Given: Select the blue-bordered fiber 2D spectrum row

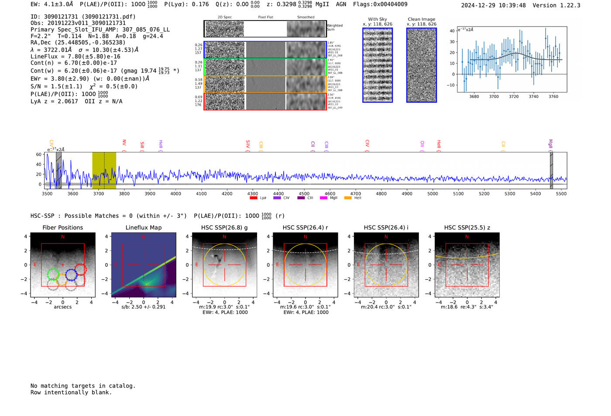Looking at the screenshot, I should click(x=265, y=50).
